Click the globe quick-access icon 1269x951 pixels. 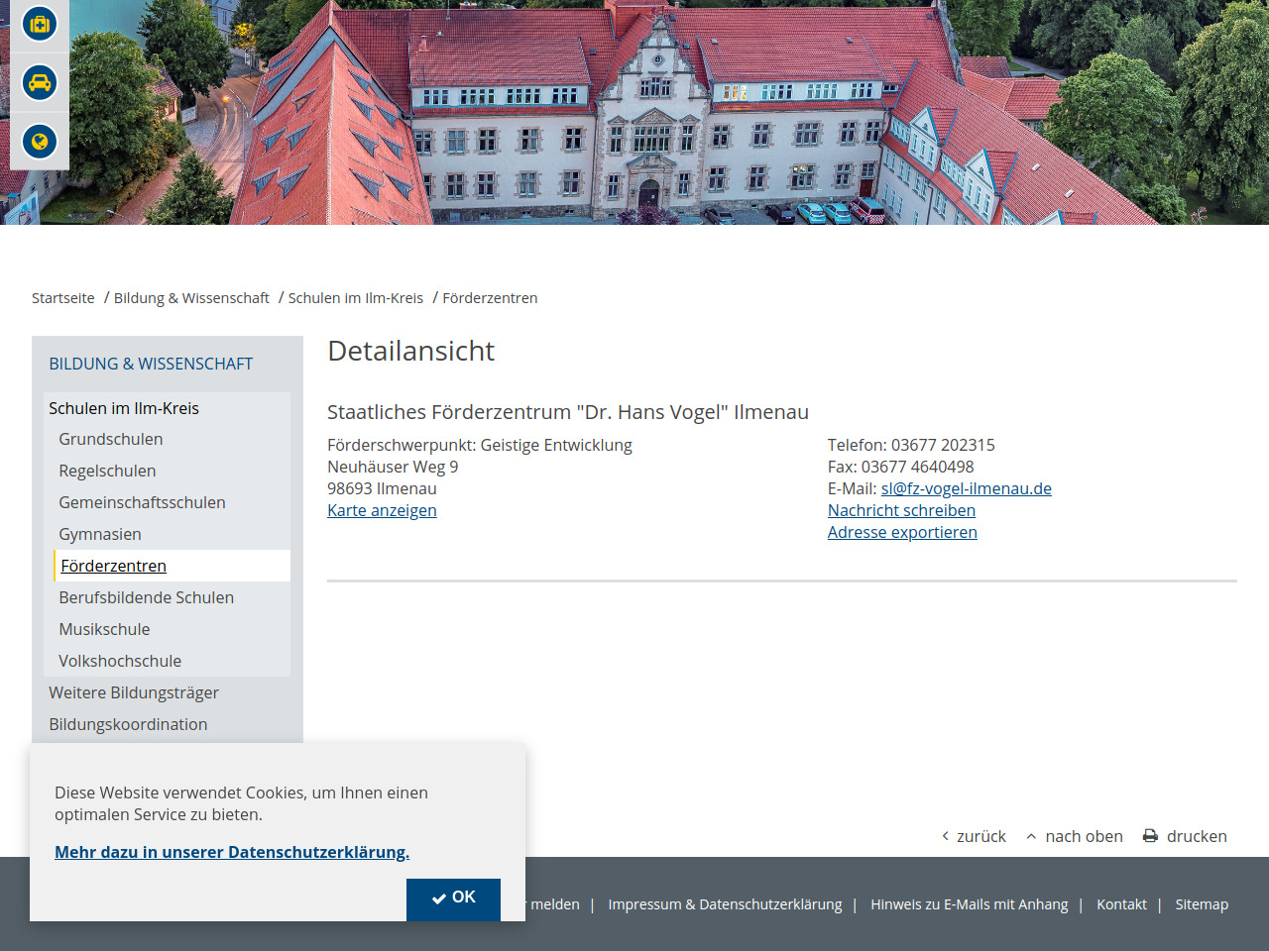pos(40,142)
